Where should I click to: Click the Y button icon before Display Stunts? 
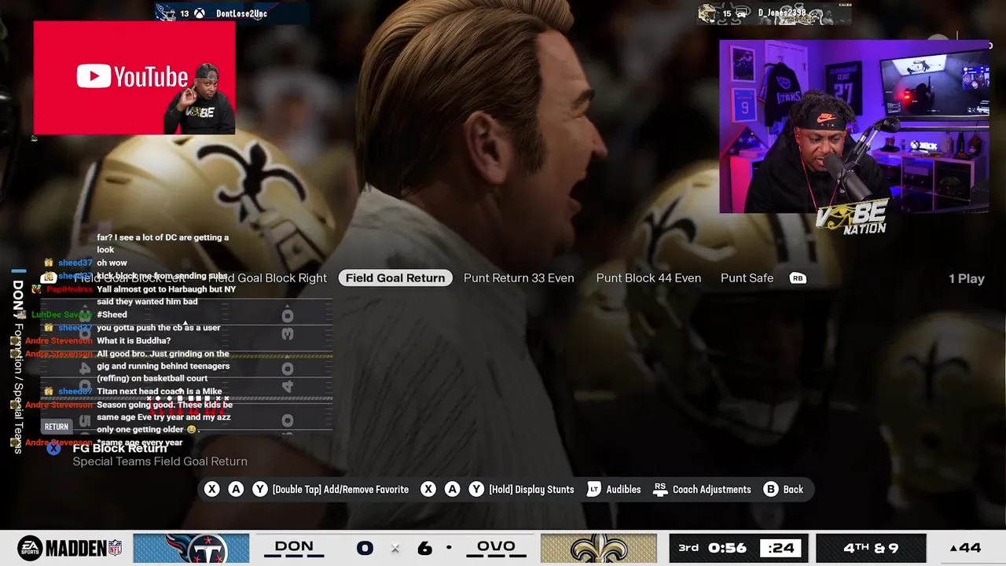tap(476, 489)
